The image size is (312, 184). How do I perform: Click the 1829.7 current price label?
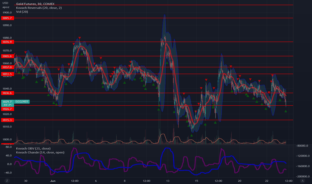8,103
